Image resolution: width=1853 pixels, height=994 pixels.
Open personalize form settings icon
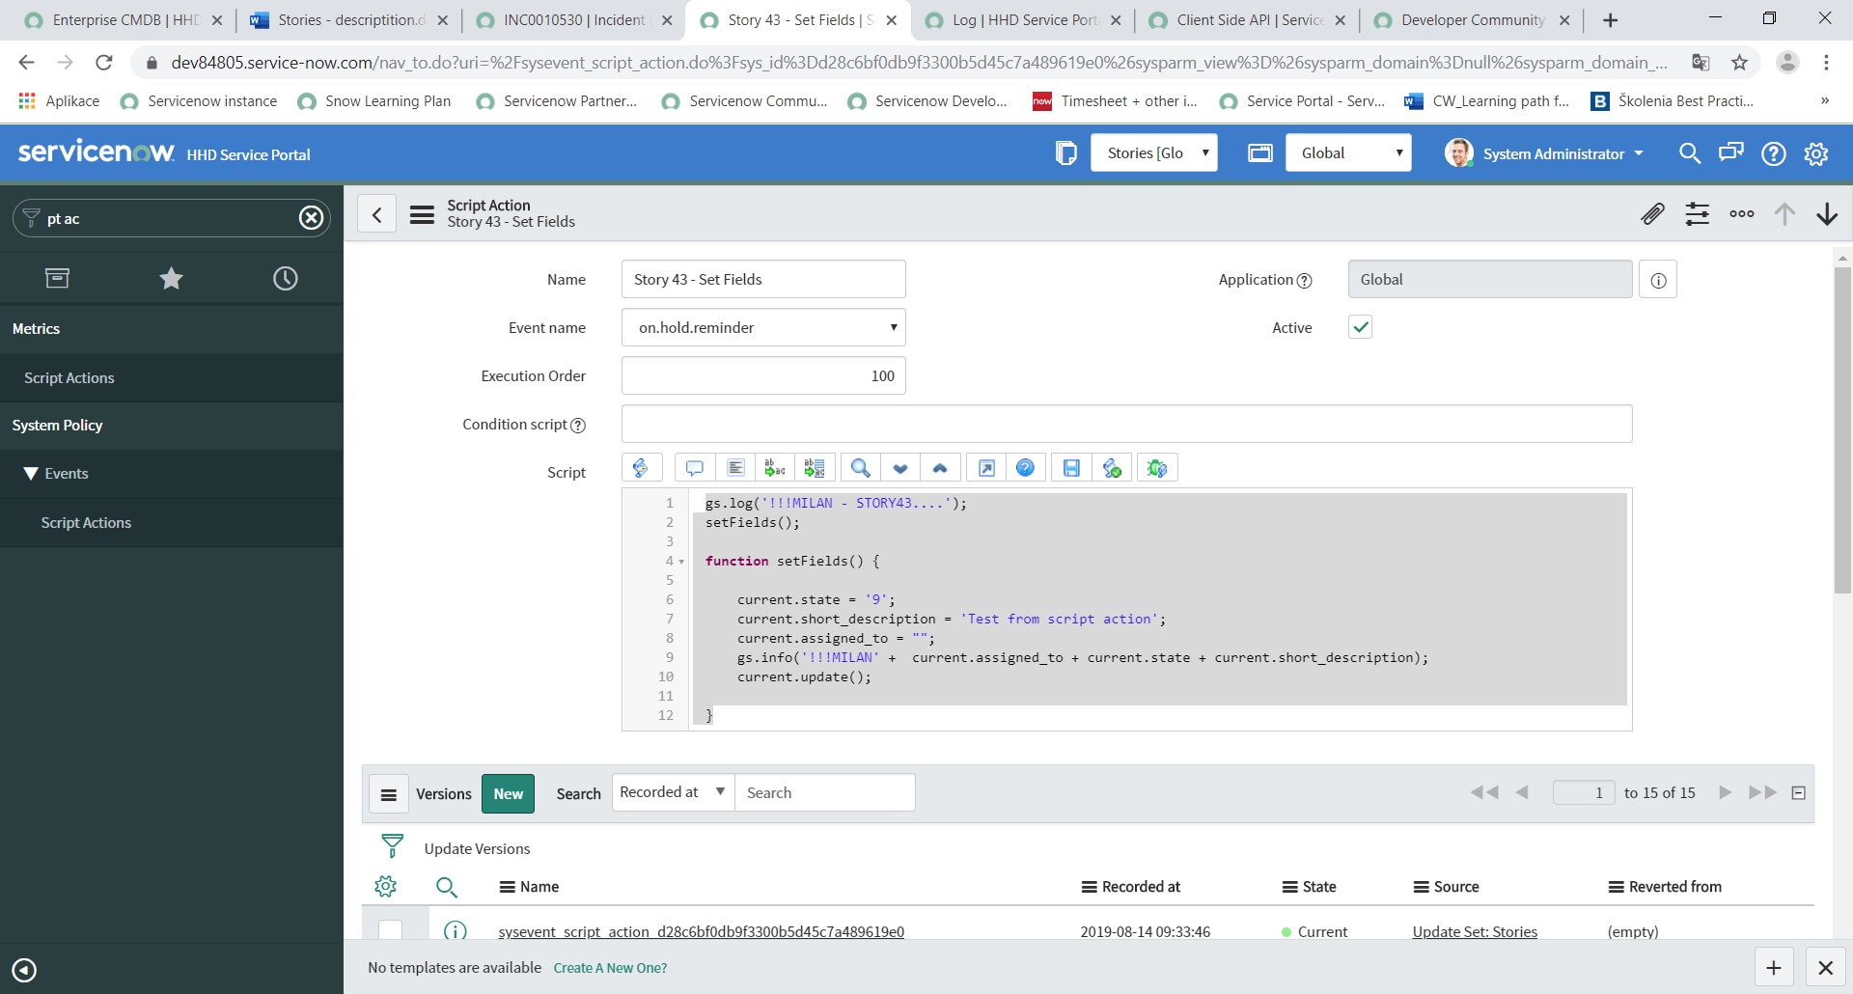coord(1698,213)
